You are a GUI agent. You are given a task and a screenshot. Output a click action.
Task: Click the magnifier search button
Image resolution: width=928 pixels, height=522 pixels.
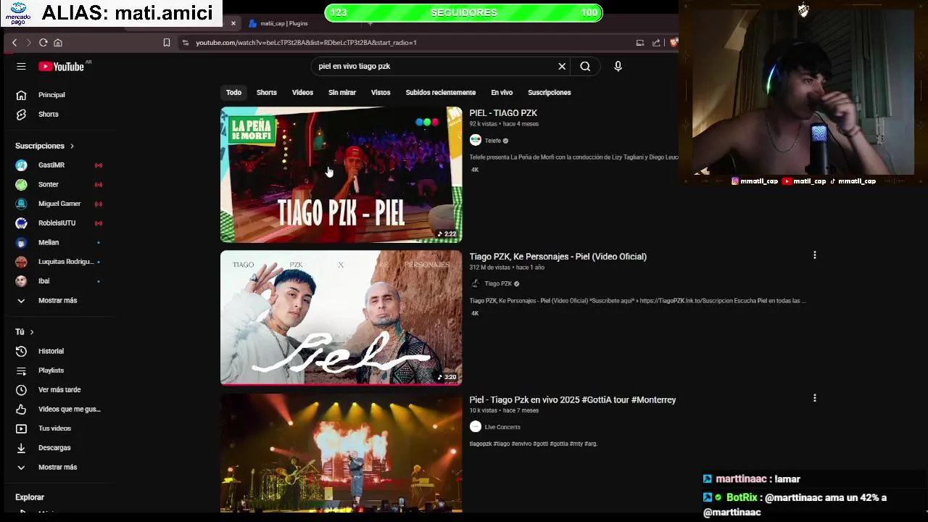[x=585, y=66]
